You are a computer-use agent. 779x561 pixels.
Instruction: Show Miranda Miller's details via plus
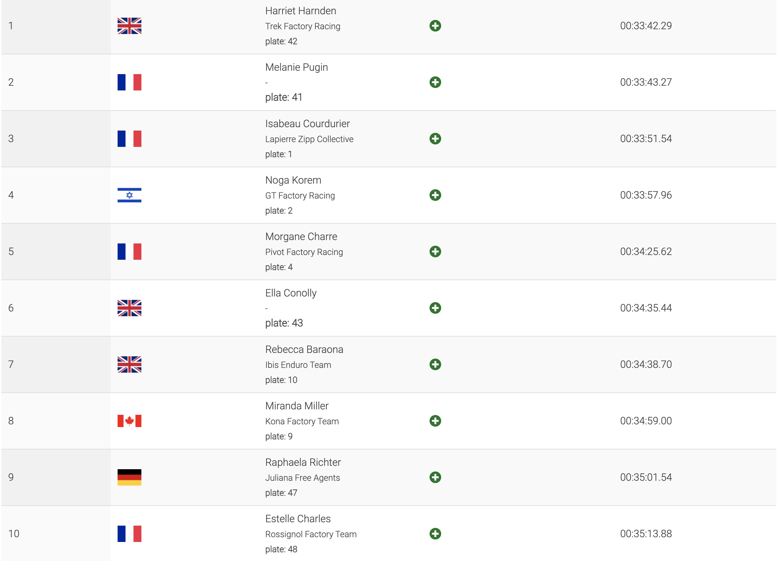click(x=435, y=421)
